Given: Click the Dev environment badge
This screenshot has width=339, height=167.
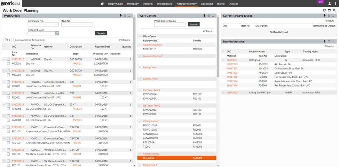Looking at the screenshot, I should (x=321, y=1).
